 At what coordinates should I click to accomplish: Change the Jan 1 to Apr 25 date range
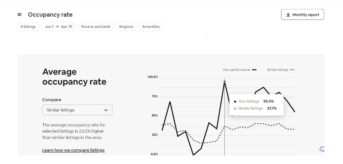(58, 27)
